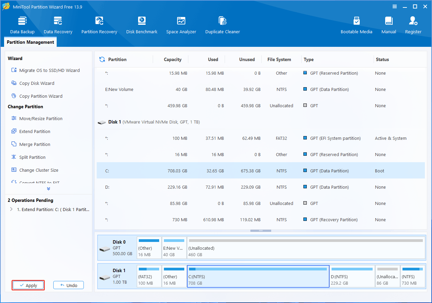Choose Merge Partition action
432x303 pixels.
click(x=31, y=144)
